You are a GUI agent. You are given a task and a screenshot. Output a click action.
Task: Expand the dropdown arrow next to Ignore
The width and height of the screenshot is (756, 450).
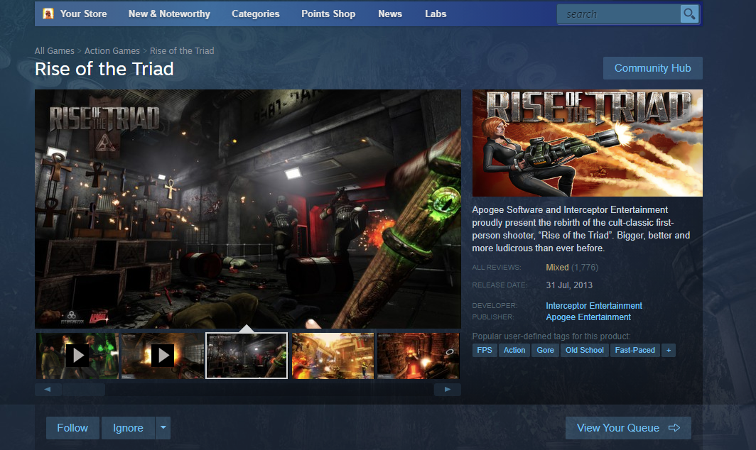click(x=163, y=428)
